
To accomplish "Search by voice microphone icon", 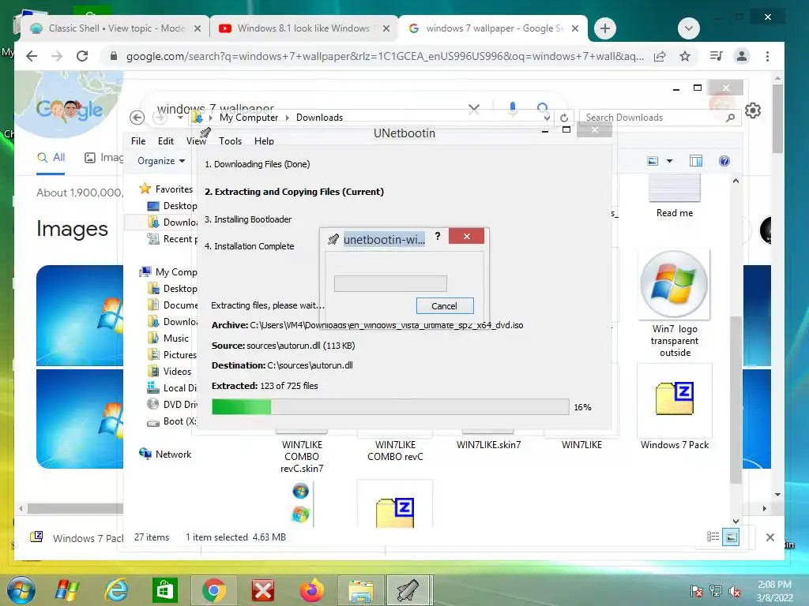I will pyautogui.click(x=512, y=108).
